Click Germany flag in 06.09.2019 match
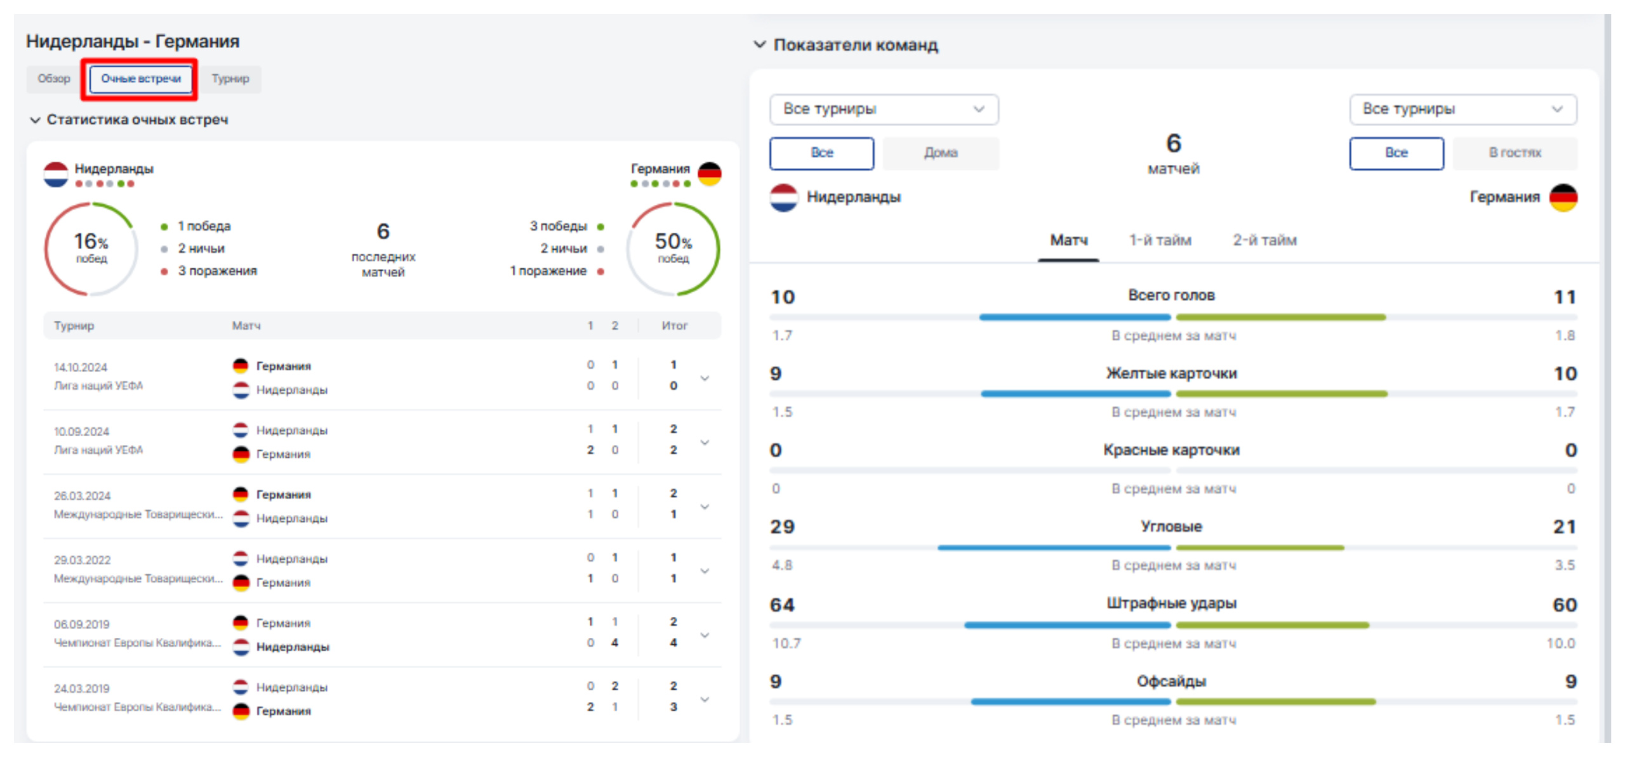Viewport: 1625px width, 757px height. pos(241,623)
